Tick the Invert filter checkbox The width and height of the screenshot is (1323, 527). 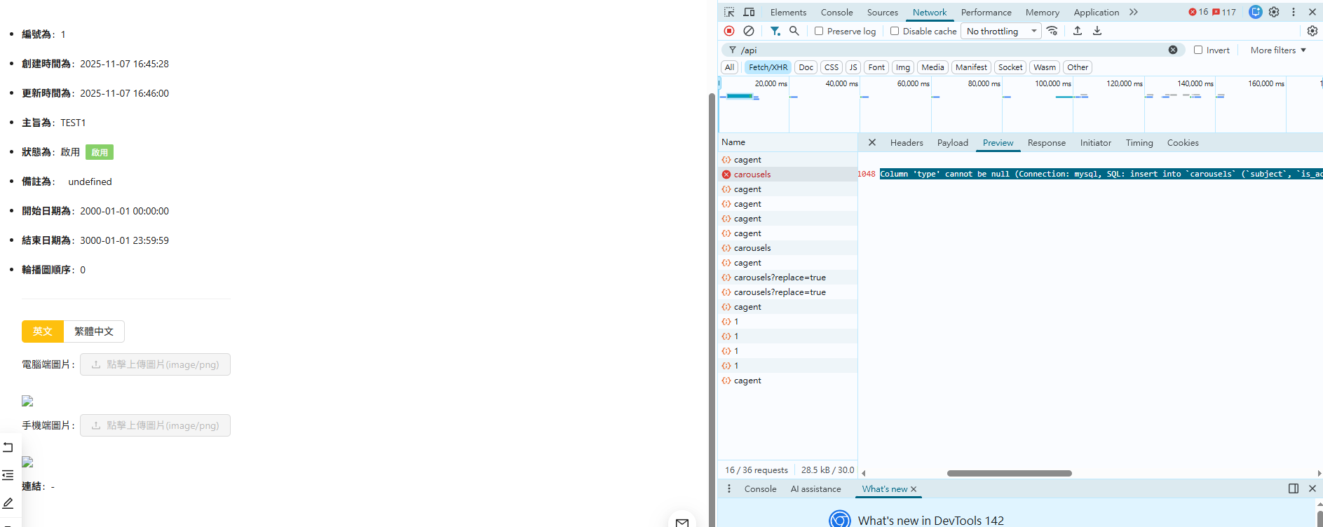pyautogui.click(x=1198, y=50)
